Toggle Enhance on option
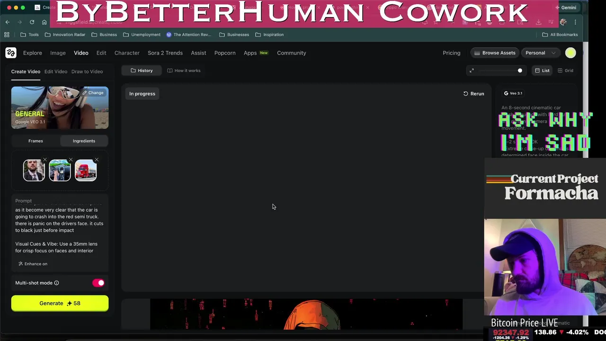The image size is (606, 341). [x=33, y=264]
